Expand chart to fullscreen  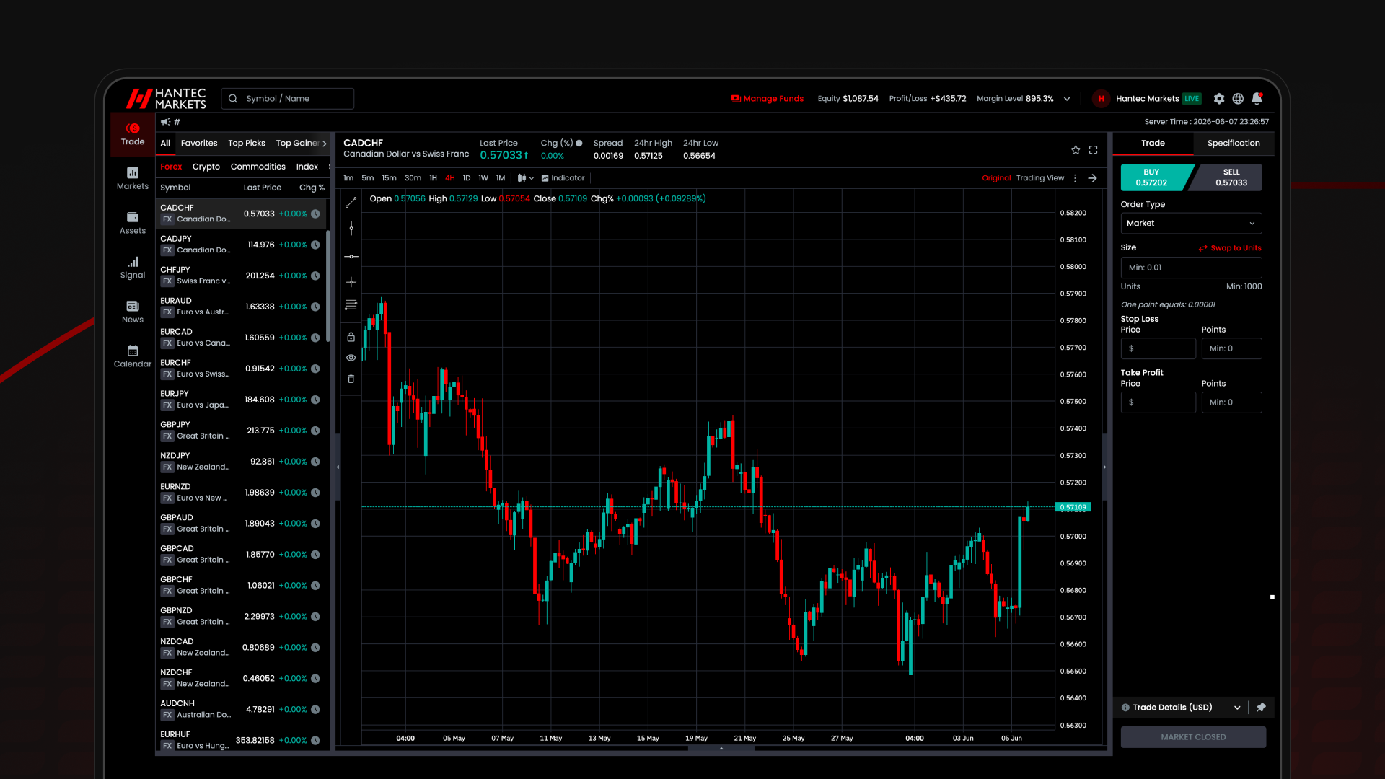[x=1094, y=150]
